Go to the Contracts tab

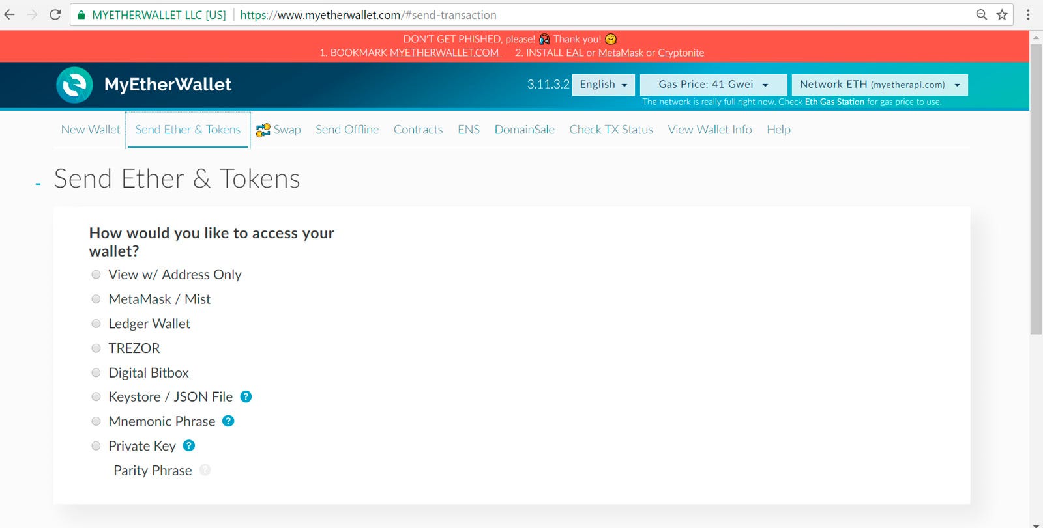pyautogui.click(x=418, y=130)
